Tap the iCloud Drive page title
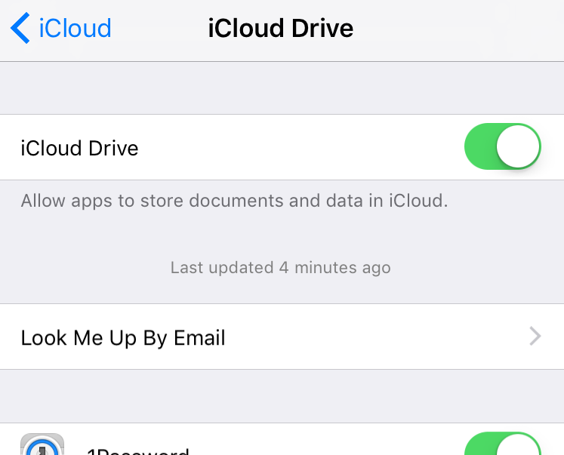This screenshot has height=455, width=564. click(281, 28)
